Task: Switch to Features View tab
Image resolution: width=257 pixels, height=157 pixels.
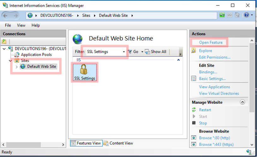Action: pos(86,143)
